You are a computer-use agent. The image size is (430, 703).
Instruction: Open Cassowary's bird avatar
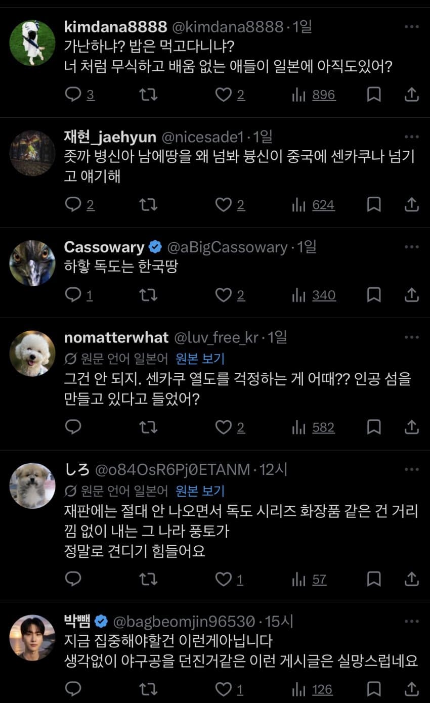tap(32, 263)
